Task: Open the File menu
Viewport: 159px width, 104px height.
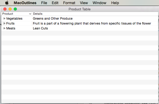Action: tap(44, 3)
